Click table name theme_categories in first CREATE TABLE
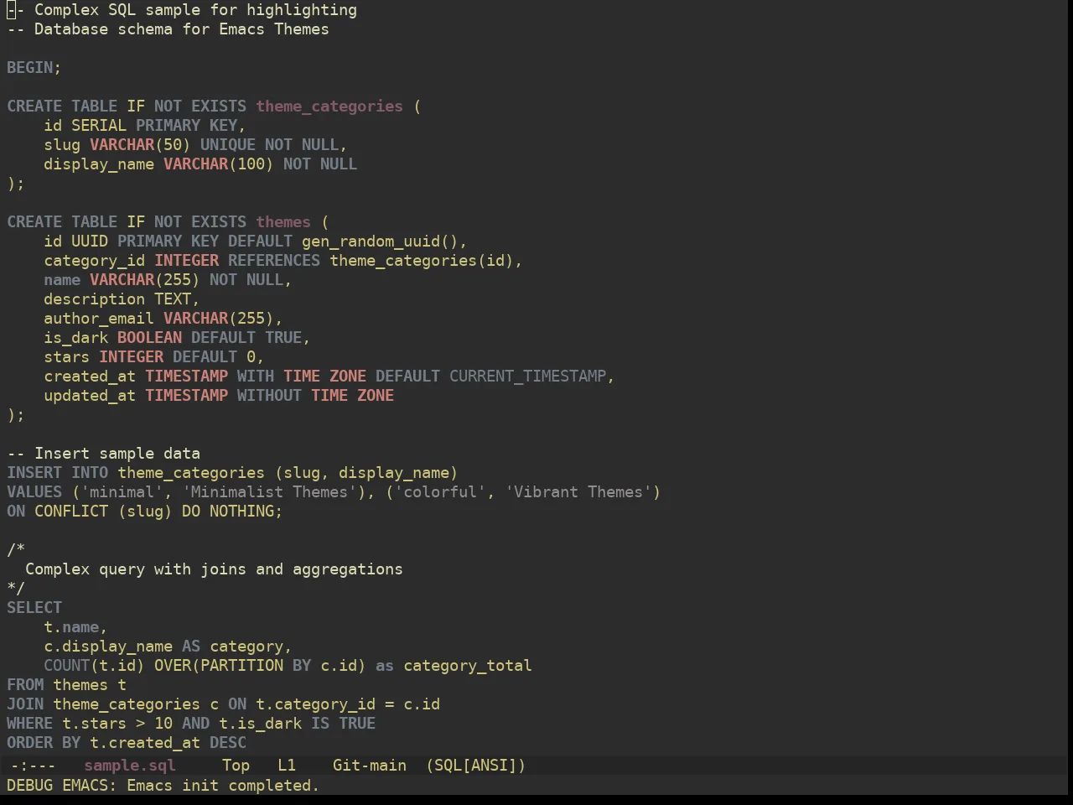Viewport: 1073px width, 805px height. pyautogui.click(x=329, y=106)
